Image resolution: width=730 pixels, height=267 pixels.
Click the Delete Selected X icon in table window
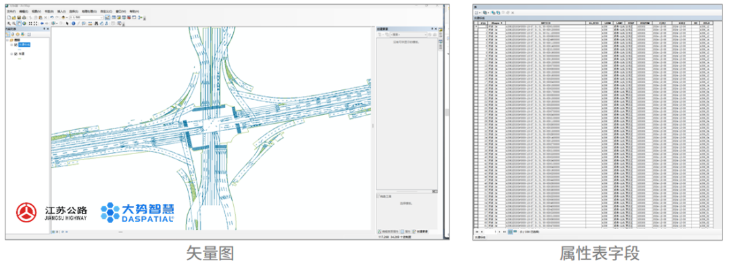point(512,13)
